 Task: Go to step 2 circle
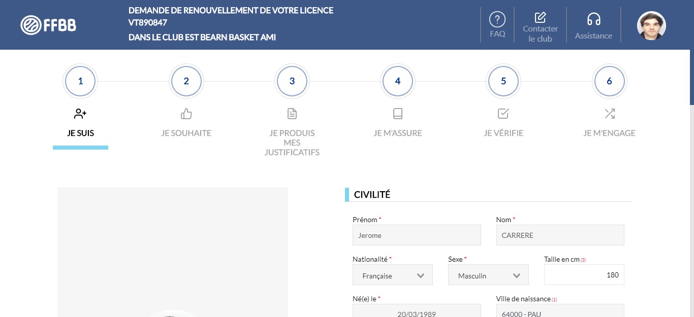[186, 81]
